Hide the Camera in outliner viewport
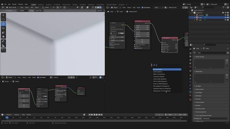Image resolution: width=230 pixels, height=129 pixels. tap(225, 15)
